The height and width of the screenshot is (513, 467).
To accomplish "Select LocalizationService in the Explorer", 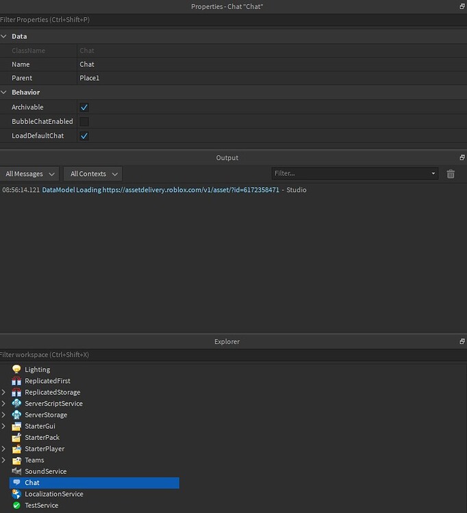I will (54, 494).
